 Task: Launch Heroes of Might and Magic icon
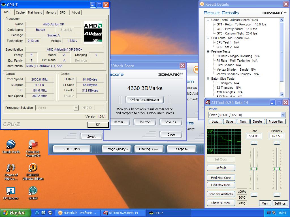11,168
